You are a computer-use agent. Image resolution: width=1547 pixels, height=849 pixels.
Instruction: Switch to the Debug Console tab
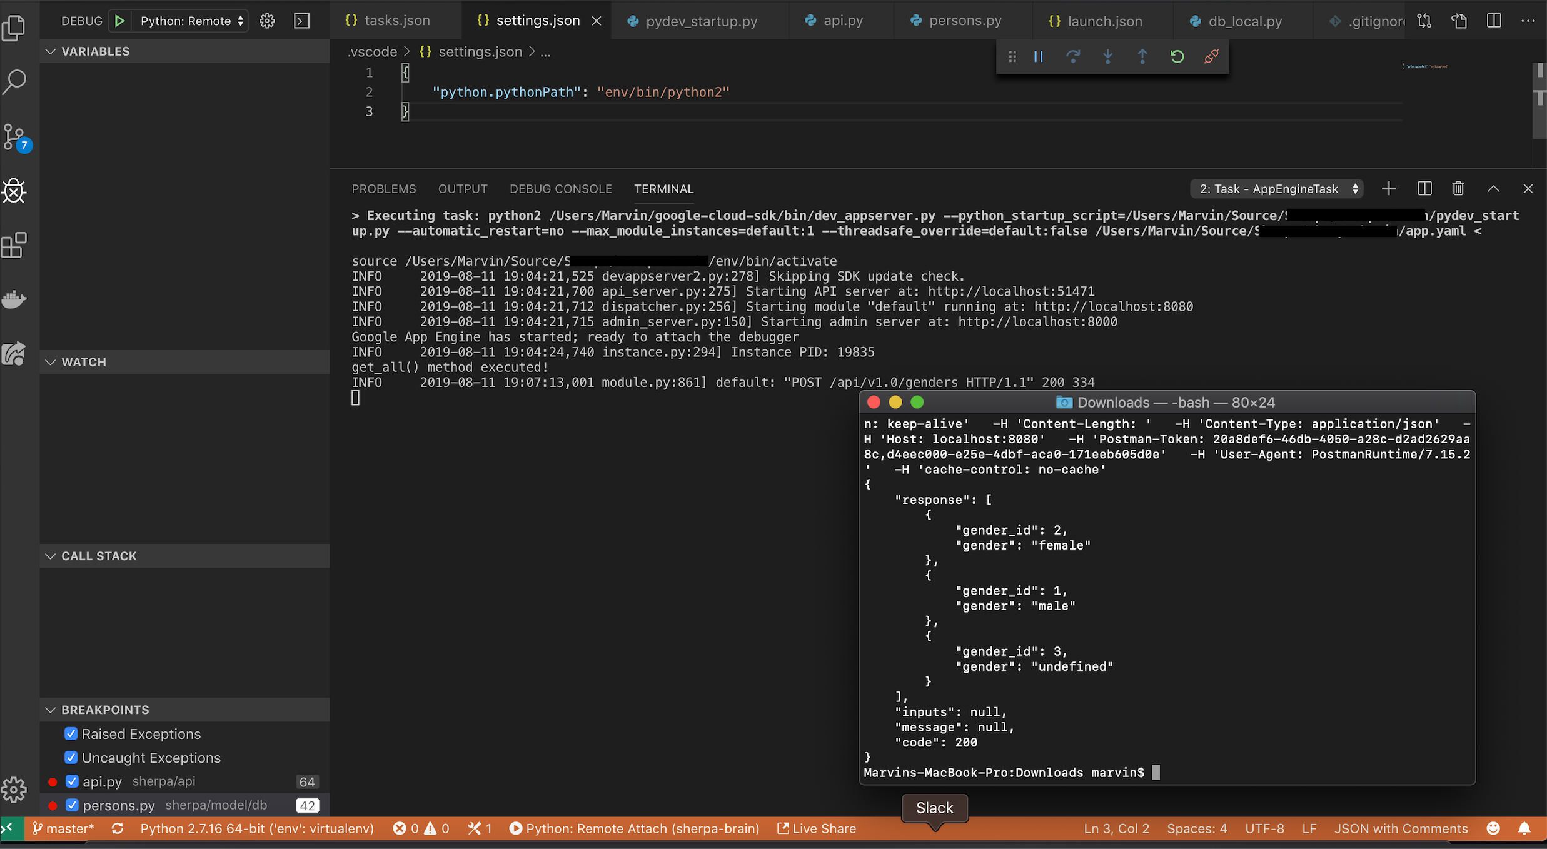[560, 188]
